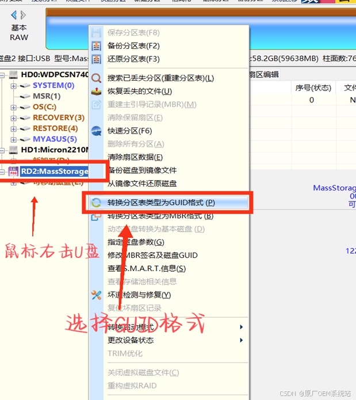Select 清除扇区数据(E) menu entry
356x400 pixels.
coord(135,157)
